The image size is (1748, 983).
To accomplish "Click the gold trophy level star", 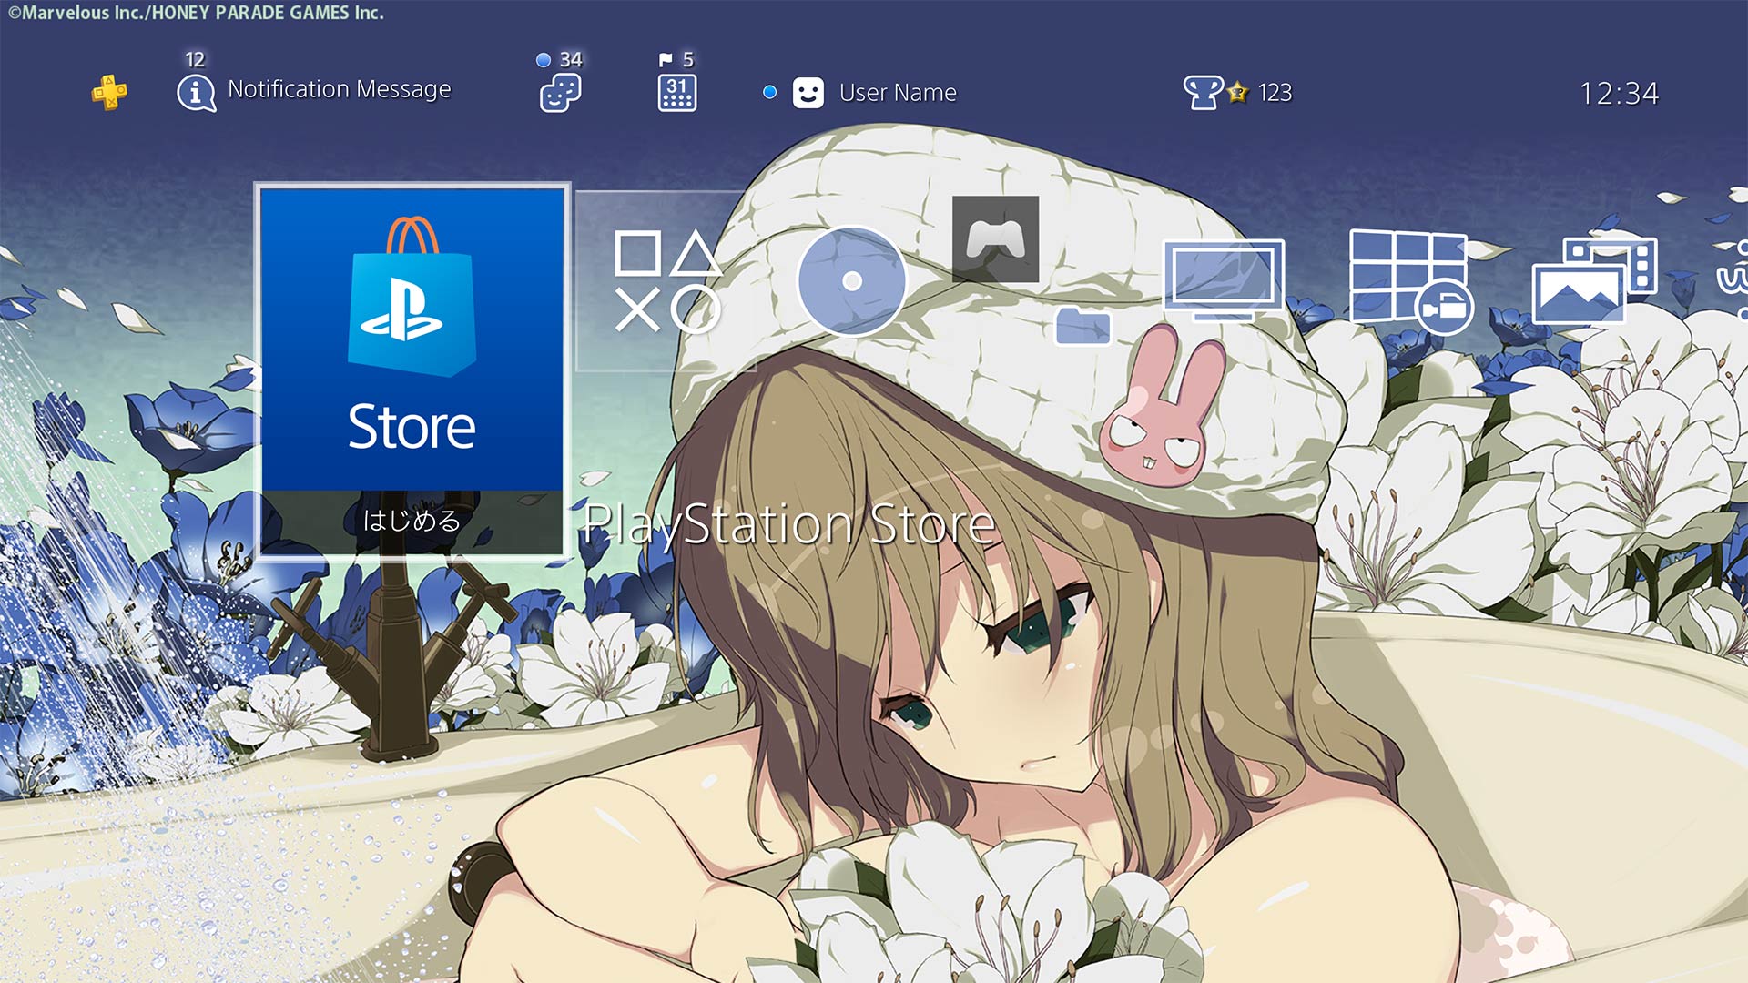I will click(x=1237, y=93).
